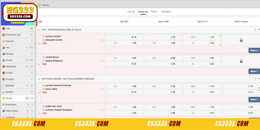Star the Darderi vs Zverev match
260x130 pixels.
pos(39,44)
